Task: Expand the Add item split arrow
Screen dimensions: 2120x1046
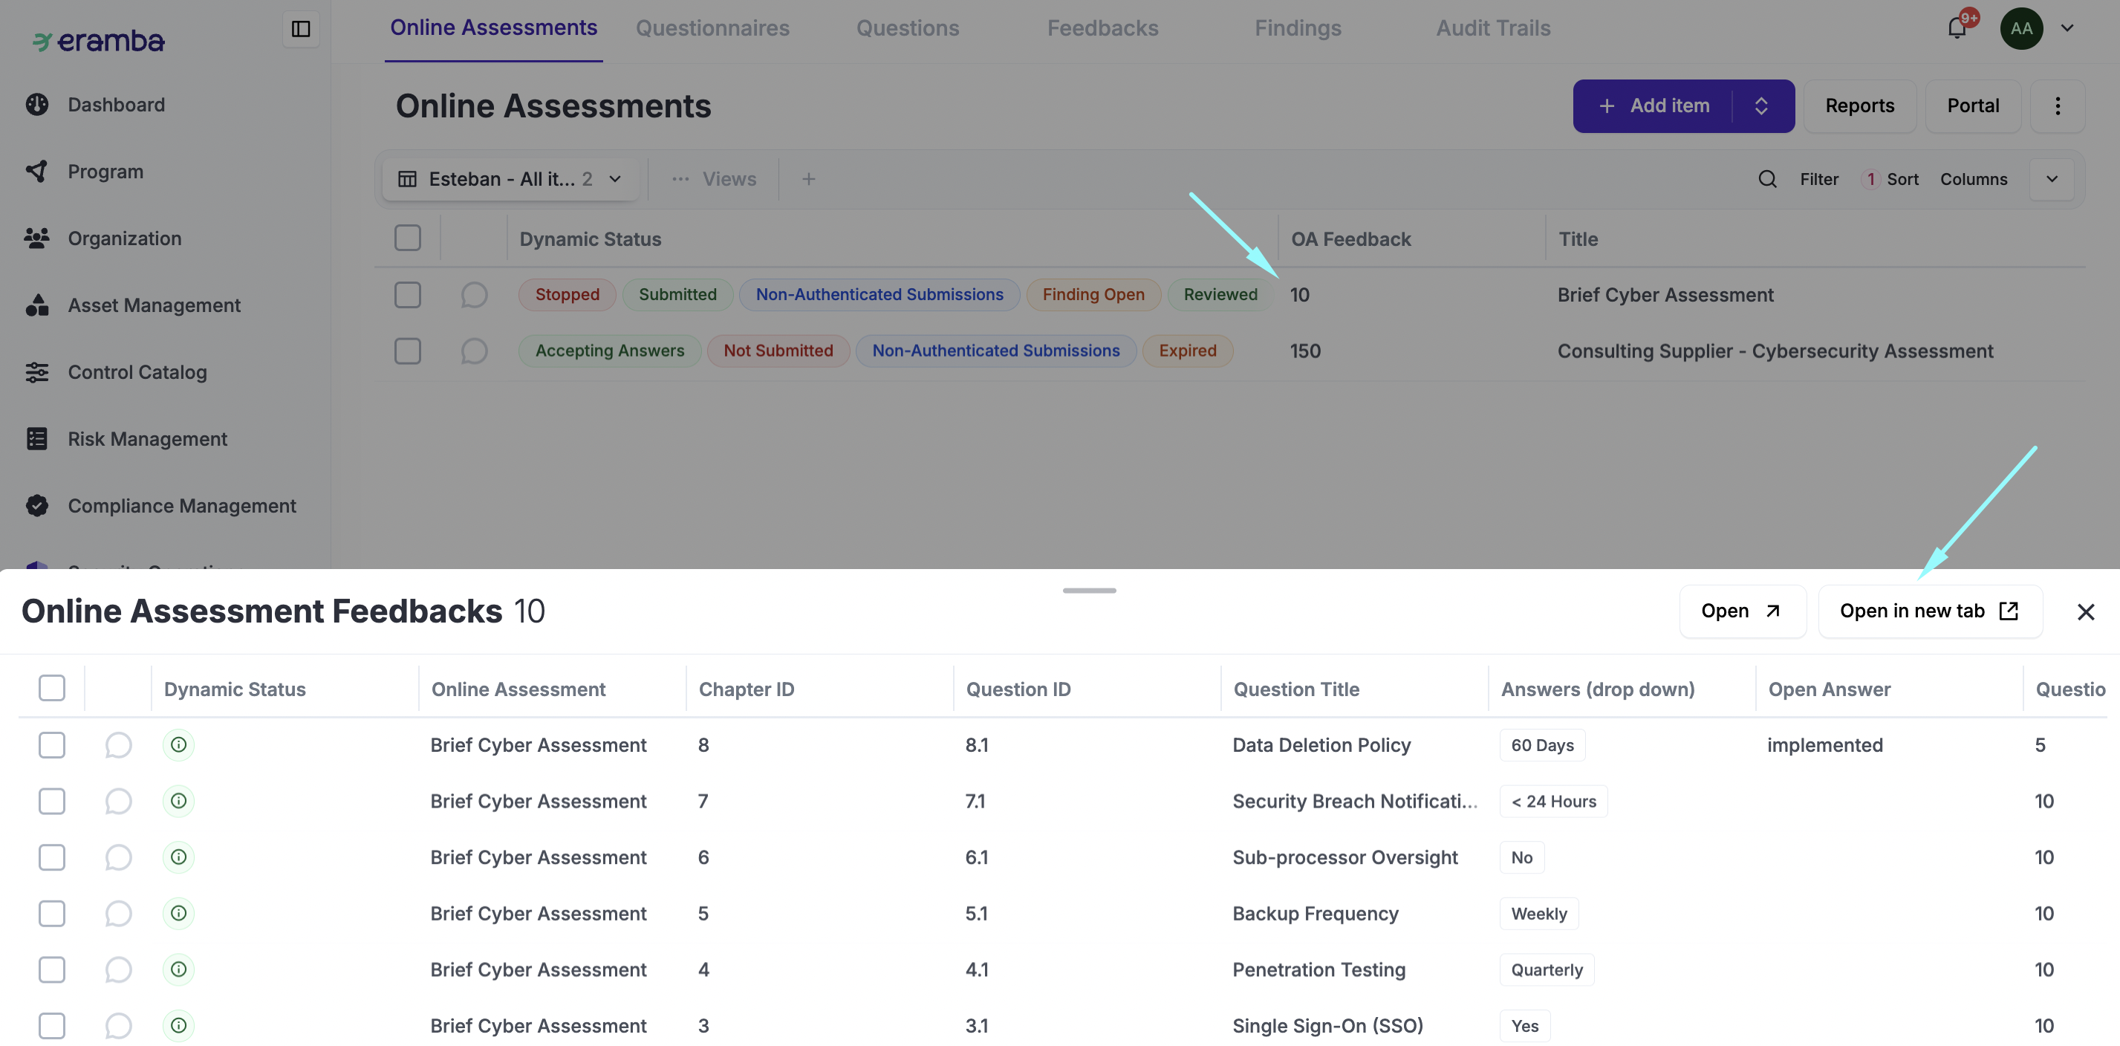Action: pyautogui.click(x=1760, y=105)
